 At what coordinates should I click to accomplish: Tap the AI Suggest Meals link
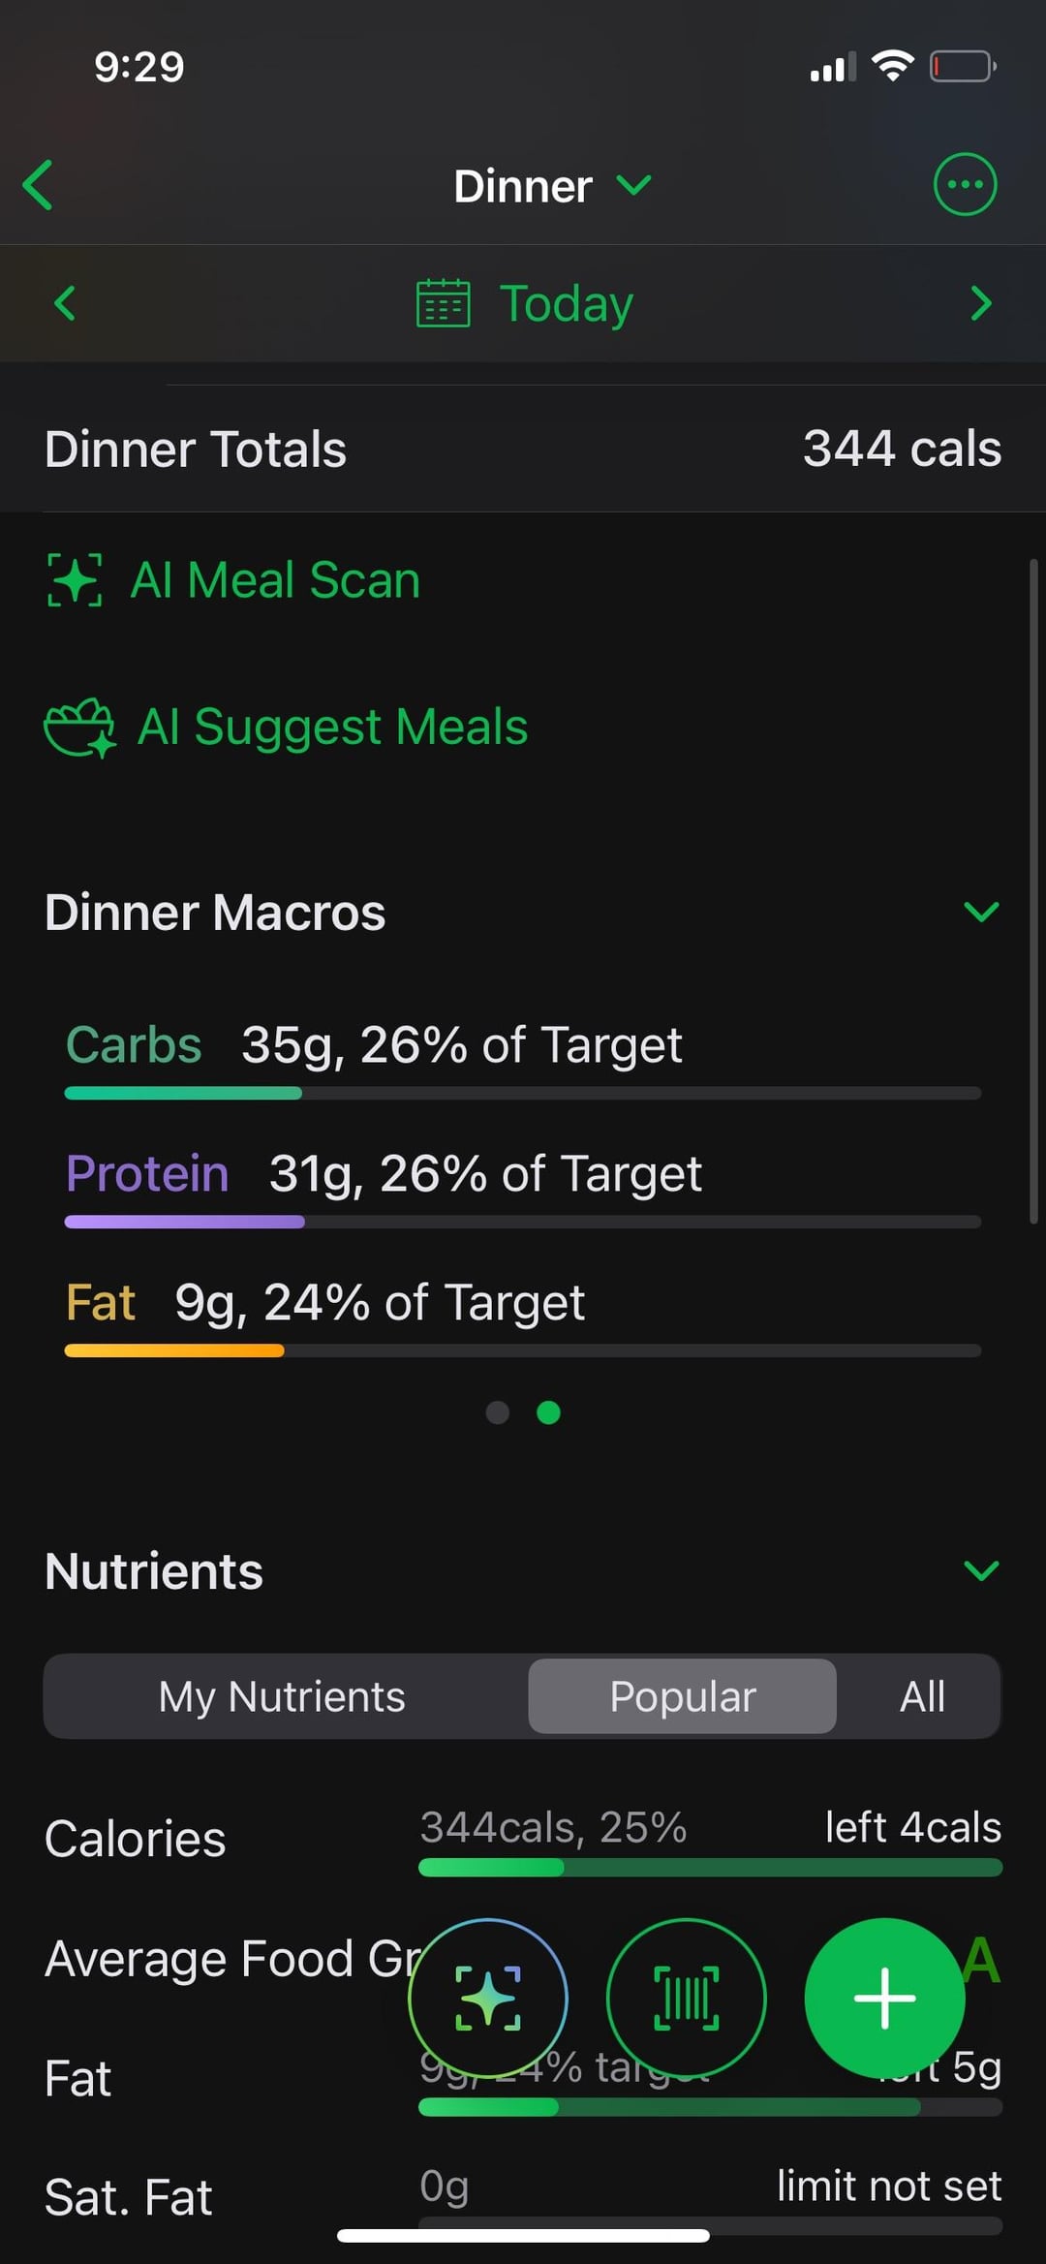pyautogui.click(x=332, y=728)
